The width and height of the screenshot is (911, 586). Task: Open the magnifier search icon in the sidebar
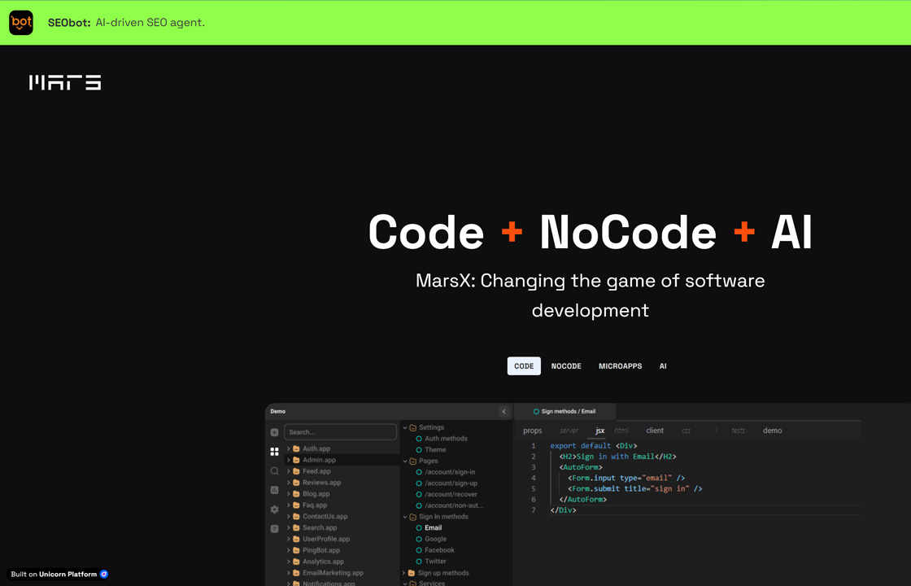pos(274,471)
